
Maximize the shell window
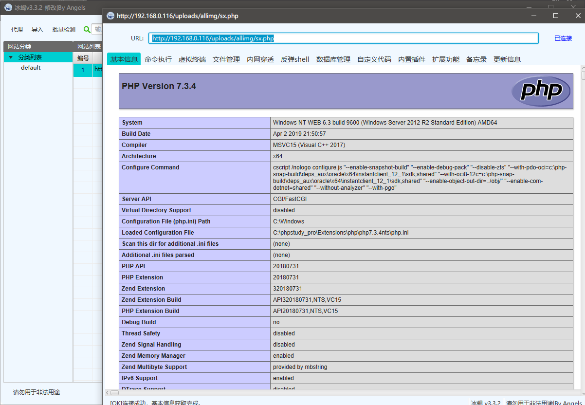pyautogui.click(x=556, y=16)
